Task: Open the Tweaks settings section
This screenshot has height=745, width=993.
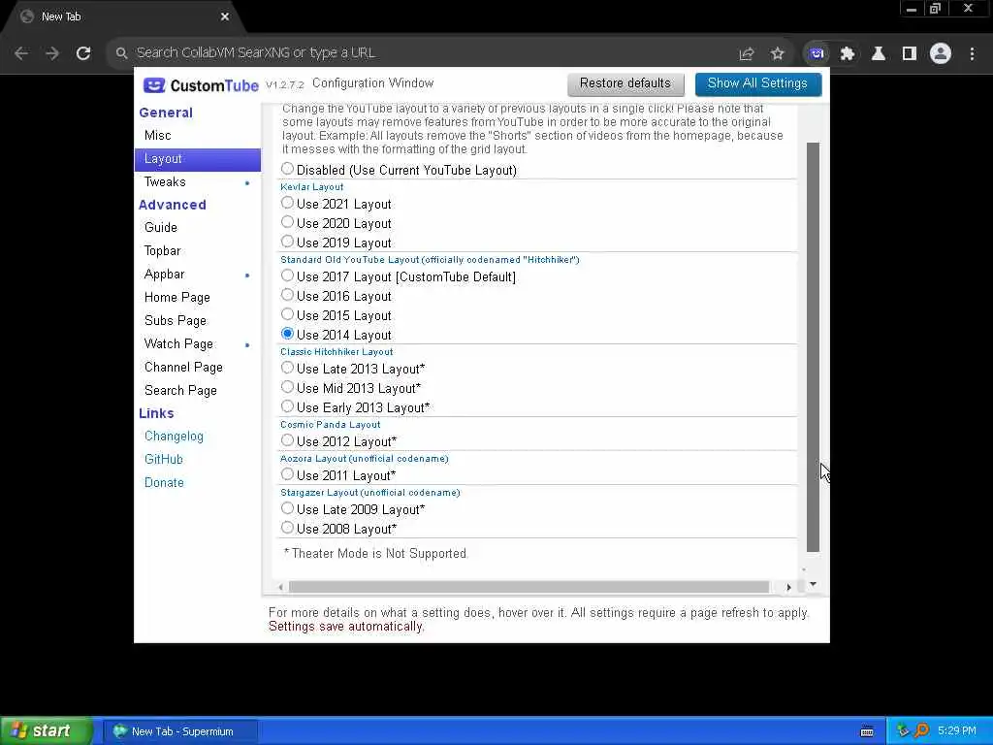Action: (x=198, y=182)
